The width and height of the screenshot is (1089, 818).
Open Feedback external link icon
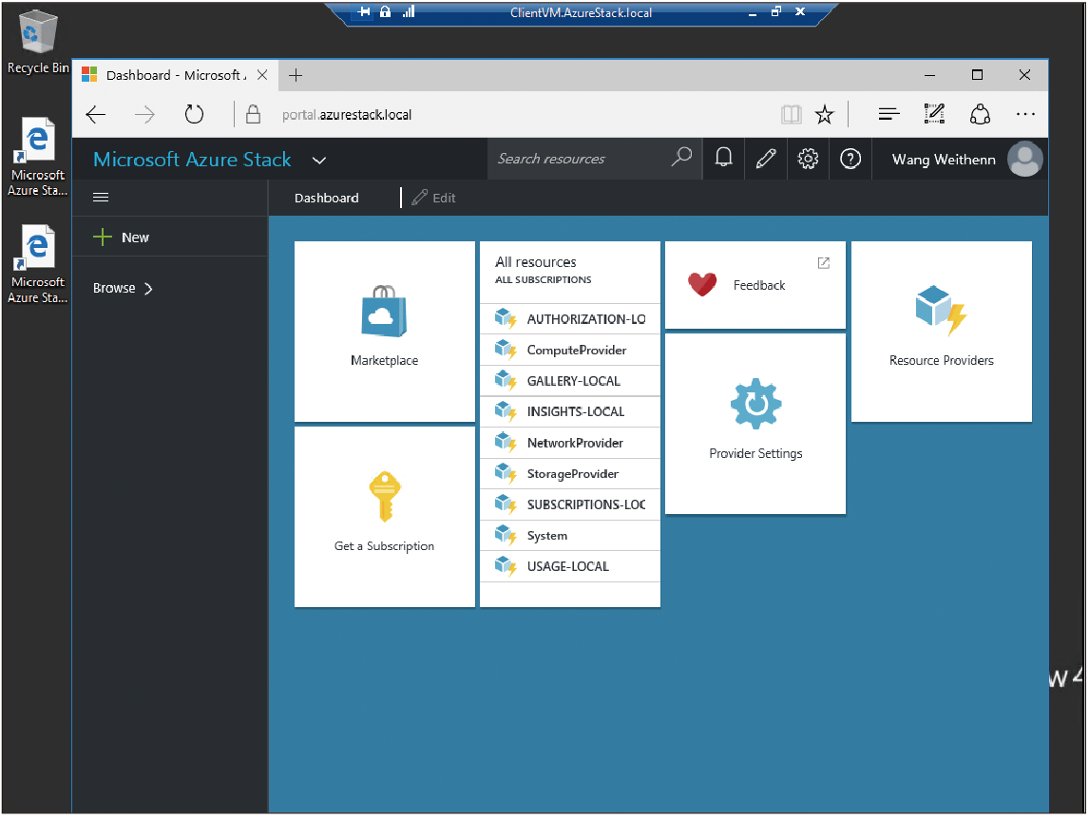(x=824, y=262)
